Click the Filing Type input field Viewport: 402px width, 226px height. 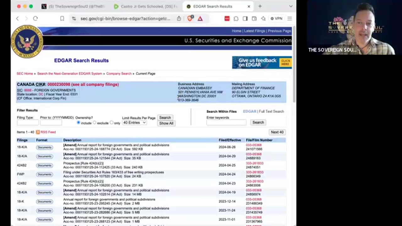[x=28, y=123]
